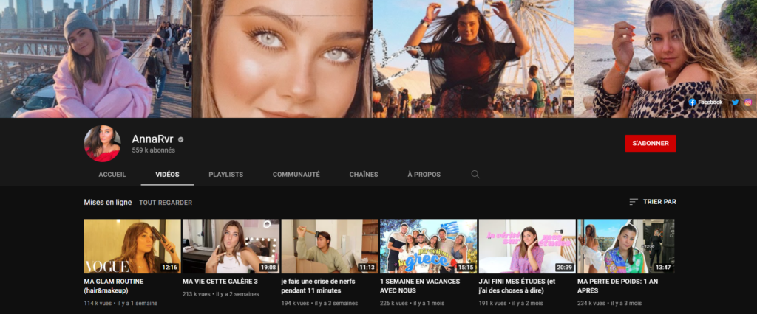Open the Ma vie cette galère 3 title
757x314 pixels.
coord(220,282)
